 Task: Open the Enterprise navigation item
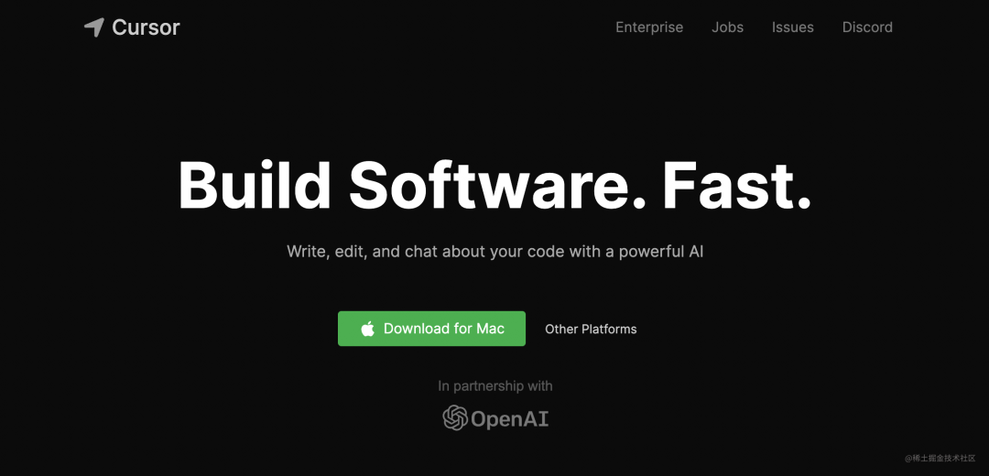(x=649, y=27)
